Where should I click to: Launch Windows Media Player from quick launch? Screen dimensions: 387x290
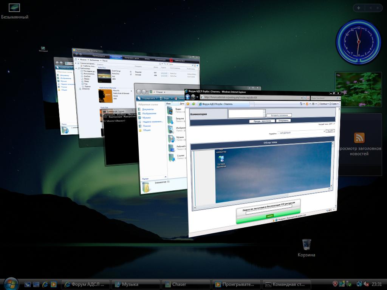click(x=54, y=284)
